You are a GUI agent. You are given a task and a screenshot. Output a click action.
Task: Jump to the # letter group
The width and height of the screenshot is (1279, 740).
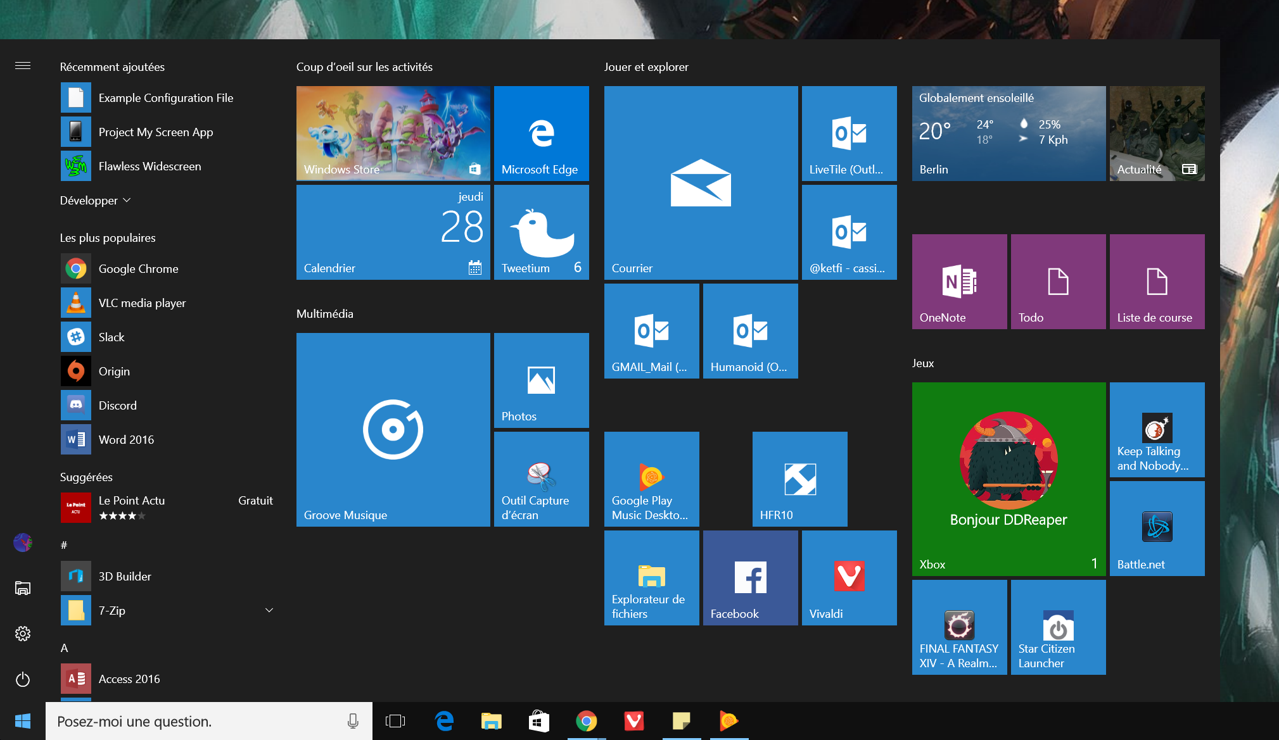(x=64, y=545)
